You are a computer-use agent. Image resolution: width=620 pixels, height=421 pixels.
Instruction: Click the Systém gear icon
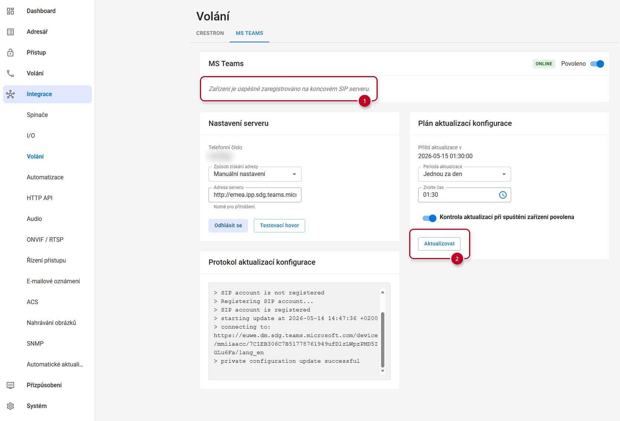[x=10, y=406]
